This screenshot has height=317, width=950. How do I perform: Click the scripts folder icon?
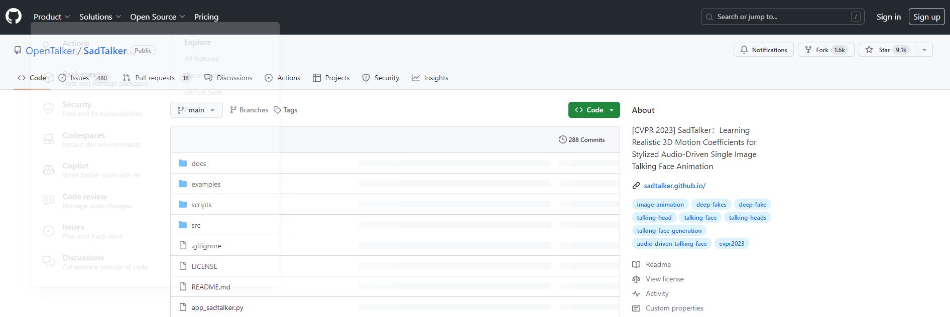183,204
